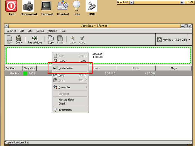Click the GParted taskbar entry
This screenshot has height=146, width=195.
coord(123,2)
